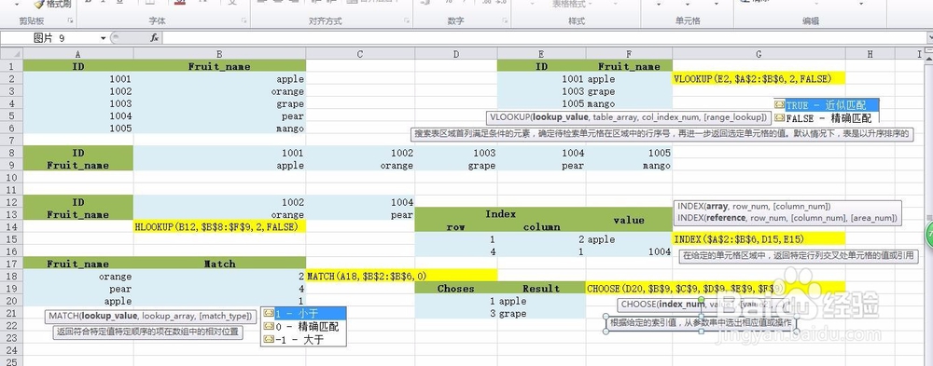
Task: Select cell F8 containing 1005
Action: click(629, 153)
